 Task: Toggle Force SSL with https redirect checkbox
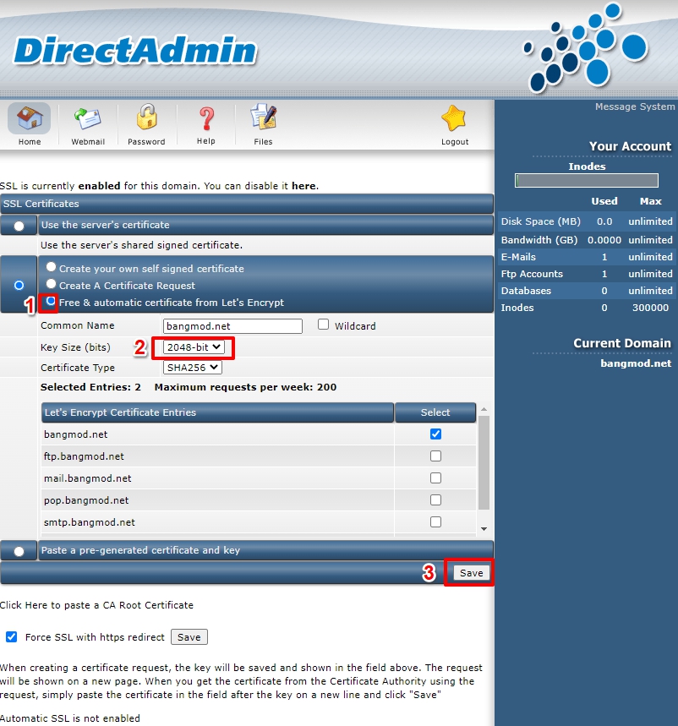coord(12,636)
